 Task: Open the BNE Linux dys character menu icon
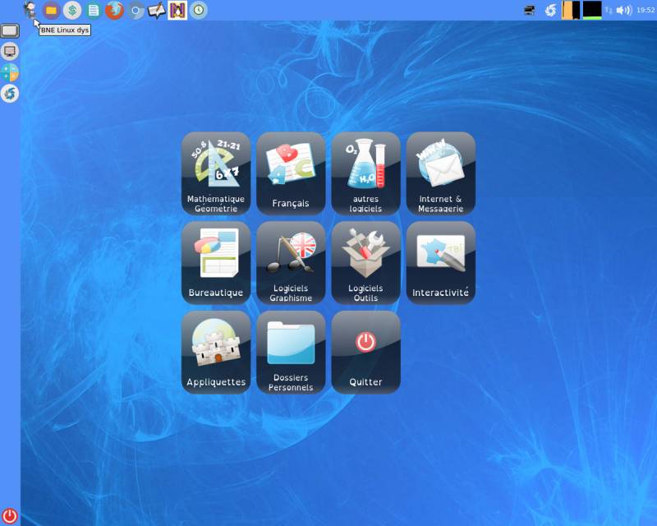click(30, 10)
